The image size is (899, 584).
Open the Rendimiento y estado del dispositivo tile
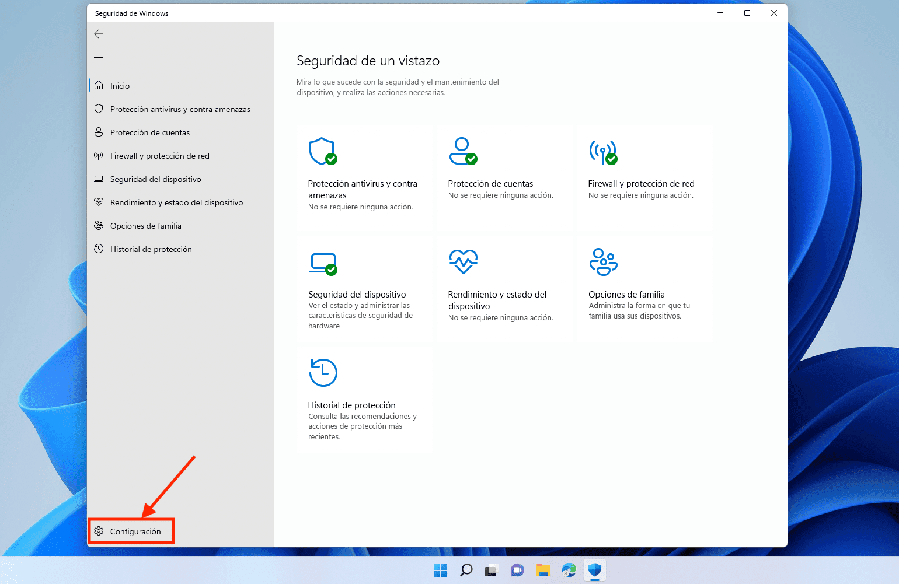click(497, 300)
